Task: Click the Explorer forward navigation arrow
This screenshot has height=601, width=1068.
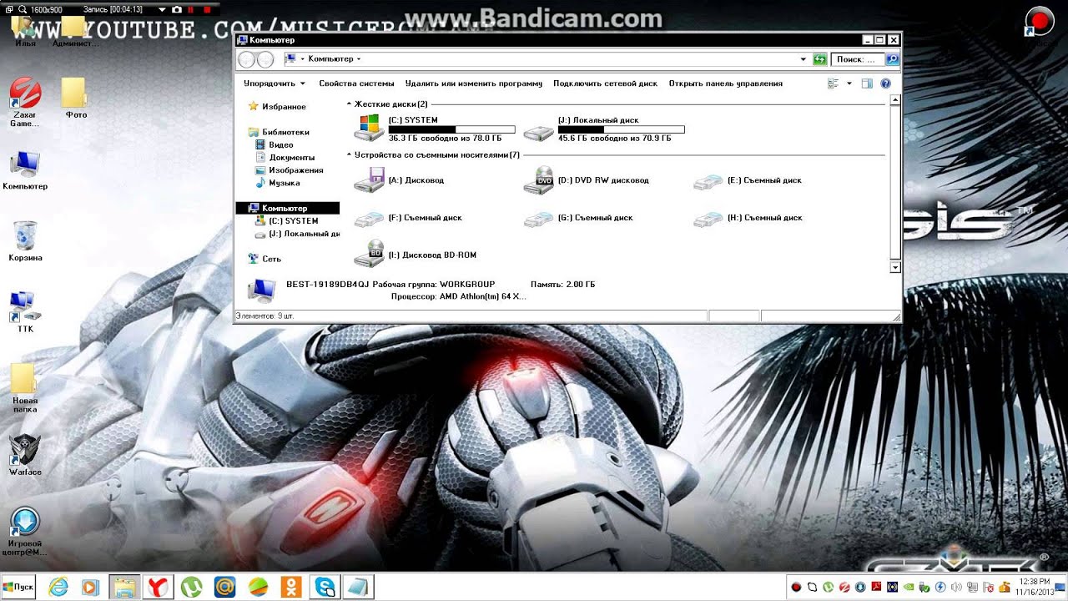Action: click(265, 59)
